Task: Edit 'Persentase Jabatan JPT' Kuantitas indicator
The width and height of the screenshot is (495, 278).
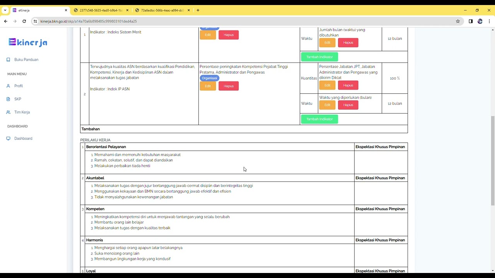Action: pyautogui.click(x=327, y=85)
